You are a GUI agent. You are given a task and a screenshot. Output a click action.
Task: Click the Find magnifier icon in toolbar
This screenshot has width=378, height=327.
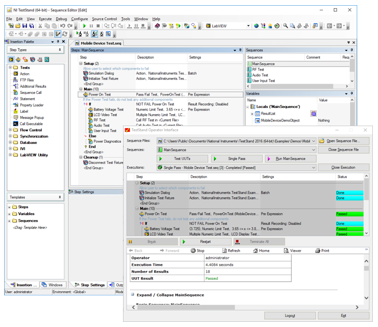285,25
